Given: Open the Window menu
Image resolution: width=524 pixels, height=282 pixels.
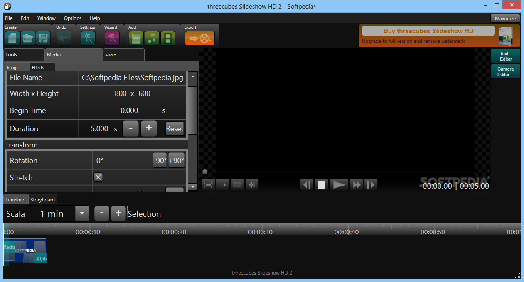Looking at the screenshot, I should (x=47, y=18).
